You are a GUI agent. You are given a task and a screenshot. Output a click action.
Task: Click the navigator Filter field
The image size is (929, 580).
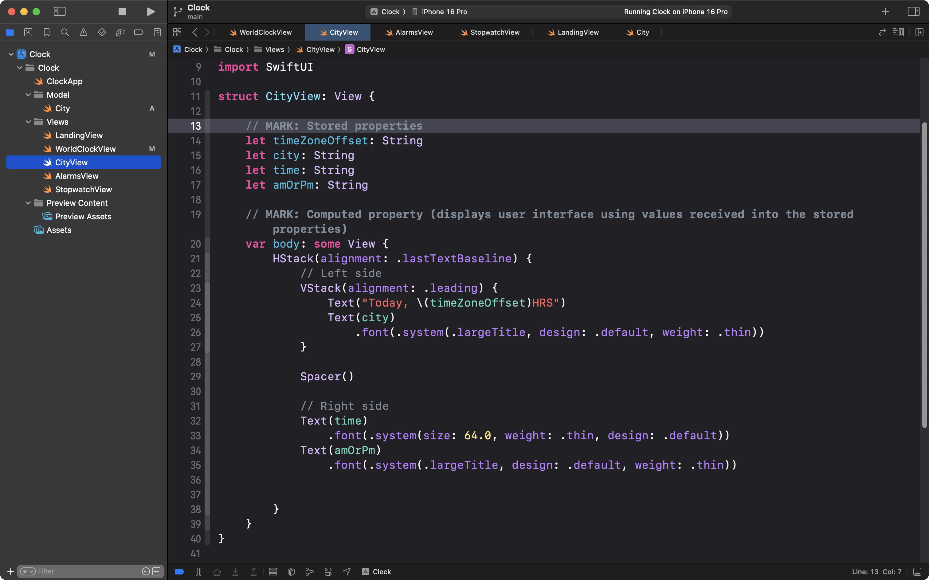coord(88,571)
